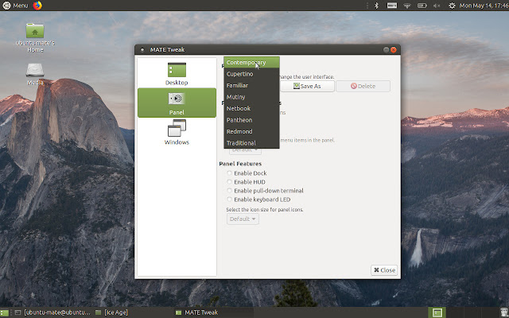Open the Desktop section in MATE Tweak
The height and width of the screenshot is (318, 509).
click(x=177, y=74)
